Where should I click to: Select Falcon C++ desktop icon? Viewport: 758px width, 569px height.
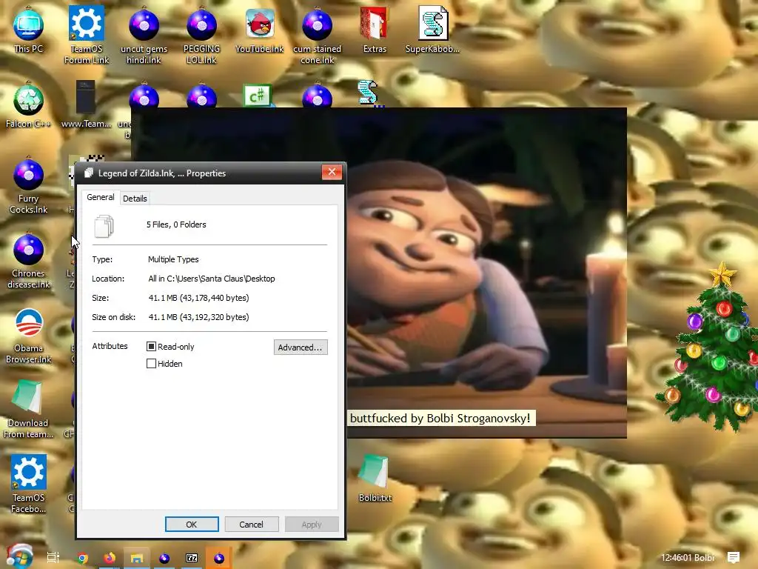click(29, 105)
